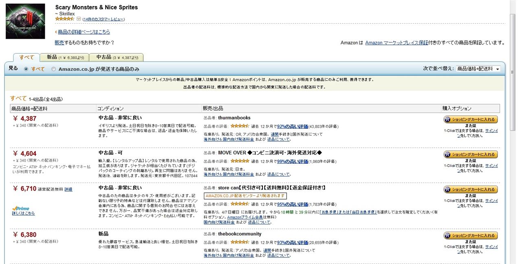Click the AMAZON.CO.JP 配送センターより発送されます badge
Image resolution: width=521 pixels, height=264 pixels.
[245, 196]
